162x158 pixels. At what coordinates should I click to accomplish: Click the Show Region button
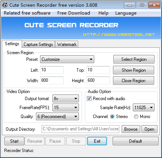click(134, 70)
